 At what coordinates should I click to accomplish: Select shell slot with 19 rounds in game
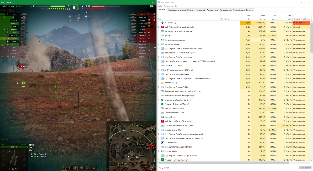tap(64, 168)
